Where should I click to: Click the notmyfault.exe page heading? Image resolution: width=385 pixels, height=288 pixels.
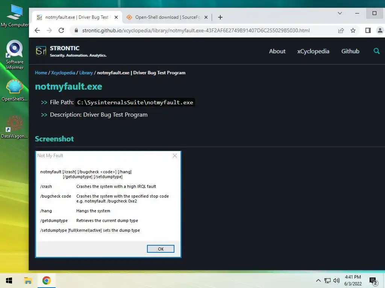tap(68, 87)
